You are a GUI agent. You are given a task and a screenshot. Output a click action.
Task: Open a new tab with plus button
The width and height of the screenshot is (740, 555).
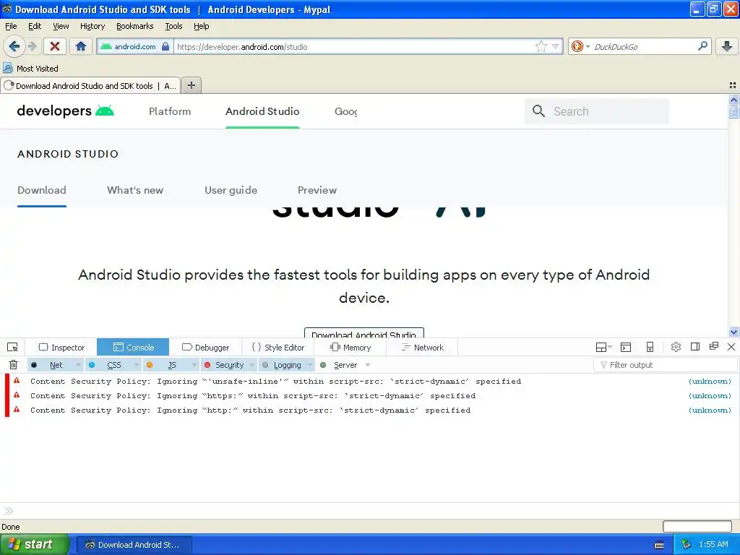click(191, 85)
